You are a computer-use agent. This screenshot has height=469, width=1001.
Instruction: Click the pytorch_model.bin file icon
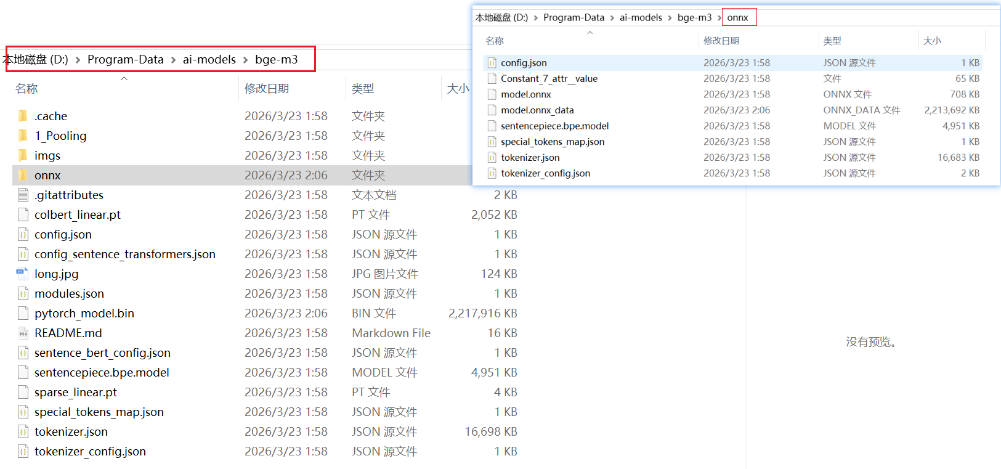click(x=23, y=313)
